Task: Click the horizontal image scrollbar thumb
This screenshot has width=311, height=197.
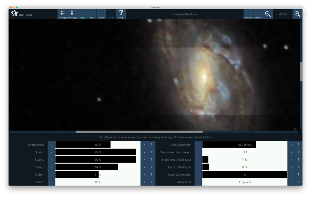Action: point(139,132)
